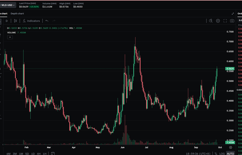Switch to the Depth chart tab
The image size is (242, 155).
[17, 13]
